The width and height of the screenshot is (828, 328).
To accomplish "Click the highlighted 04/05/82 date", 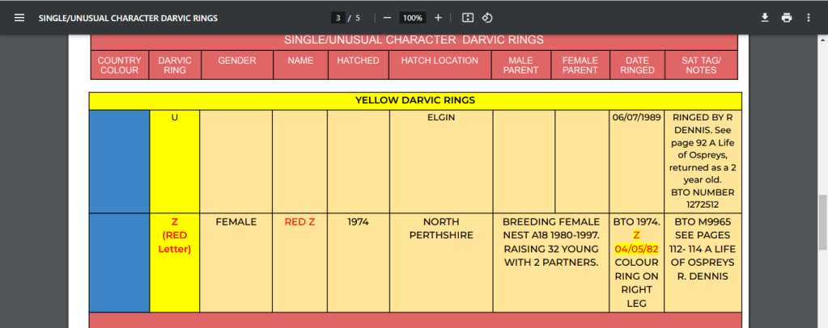I will coord(636,248).
